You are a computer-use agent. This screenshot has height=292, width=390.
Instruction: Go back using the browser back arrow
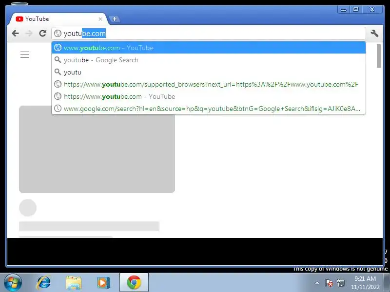(16, 33)
